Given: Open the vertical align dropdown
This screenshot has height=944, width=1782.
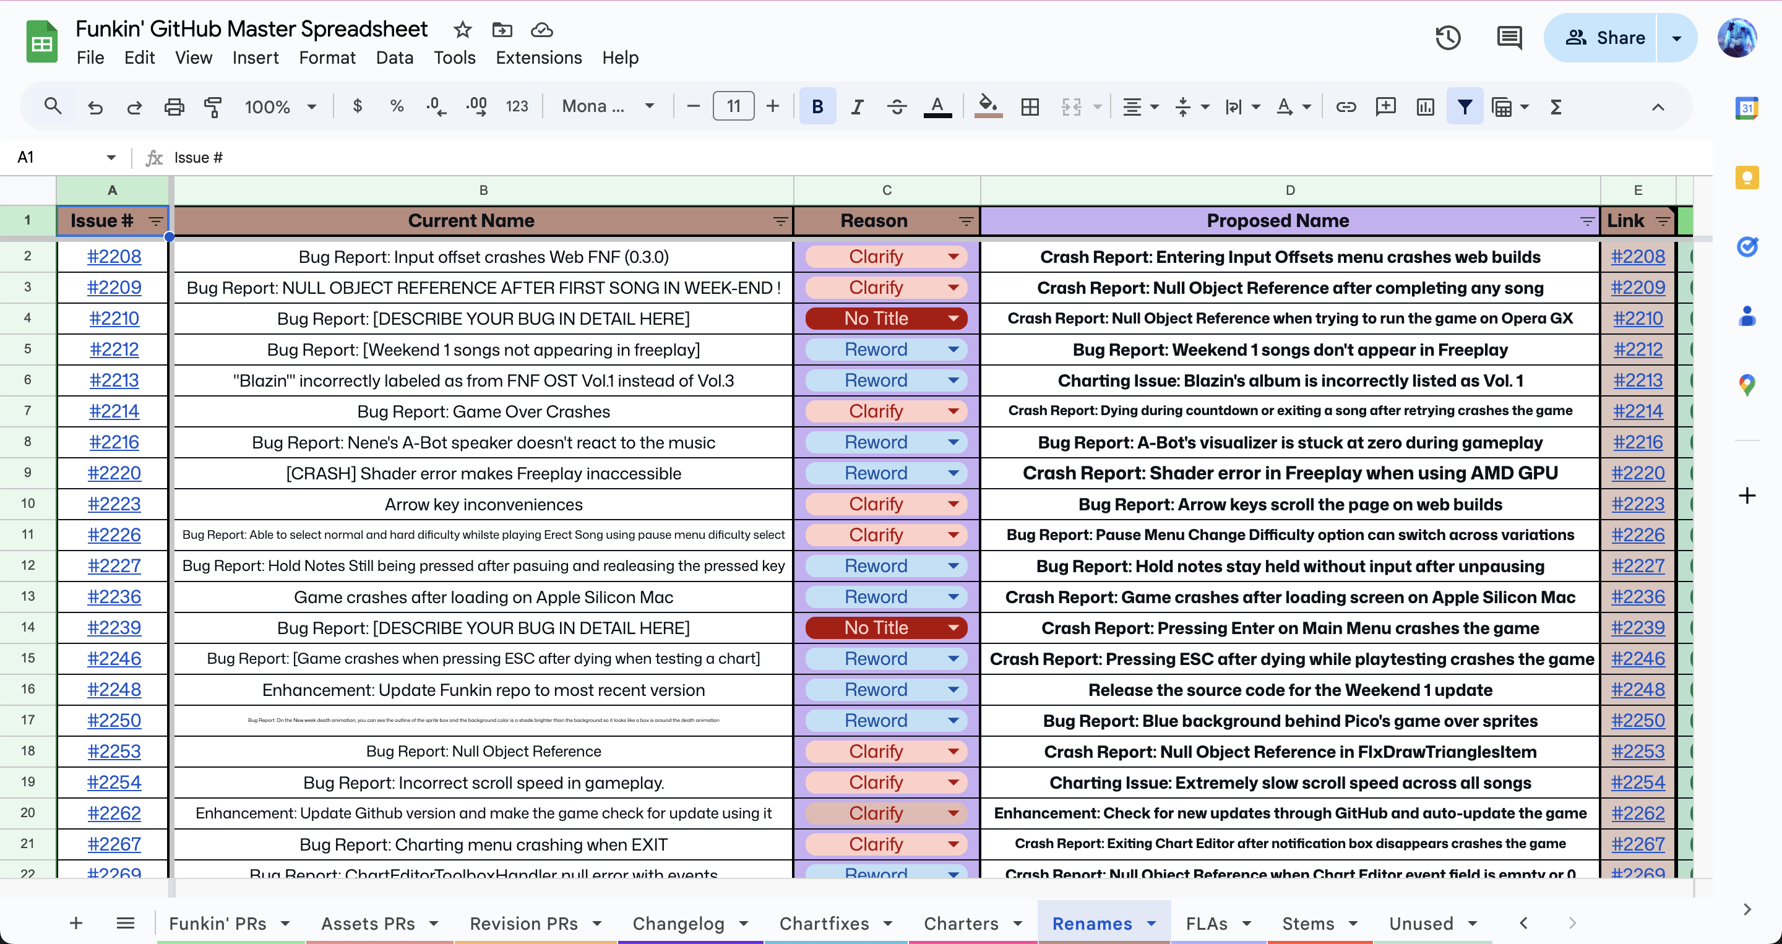Looking at the screenshot, I should (1191, 106).
